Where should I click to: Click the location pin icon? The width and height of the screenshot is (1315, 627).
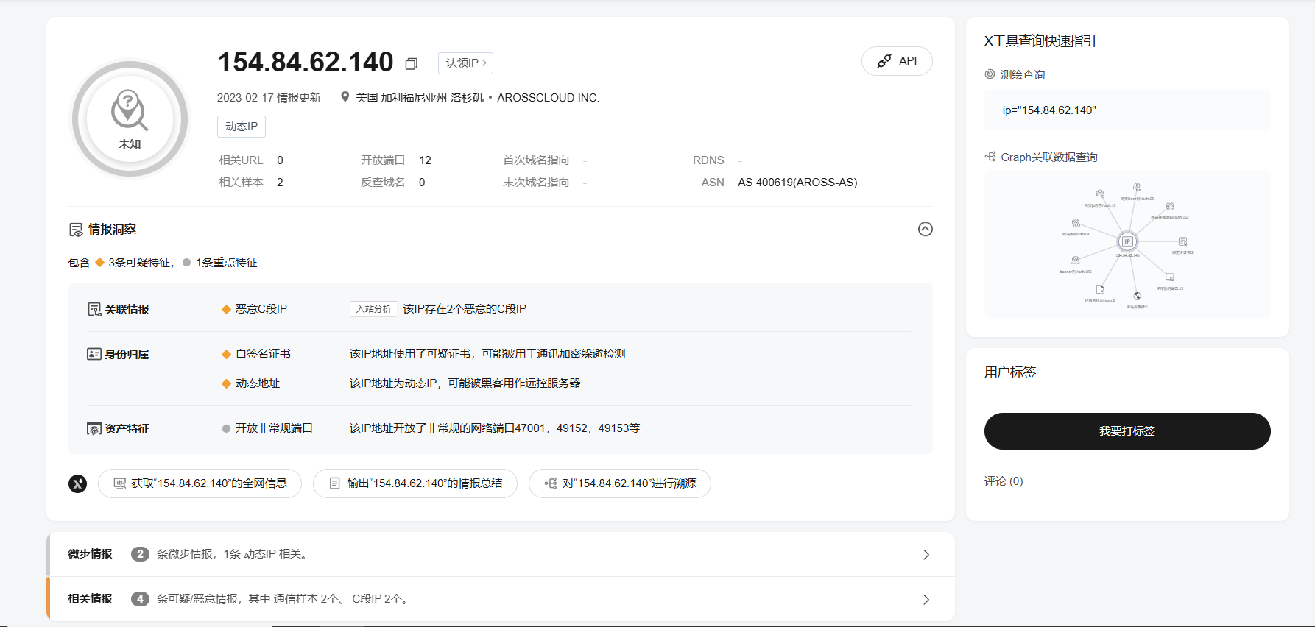(345, 97)
